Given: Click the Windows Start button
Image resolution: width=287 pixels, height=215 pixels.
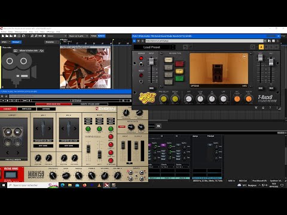Looking at the screenshot, I should [x=4, y=185].
